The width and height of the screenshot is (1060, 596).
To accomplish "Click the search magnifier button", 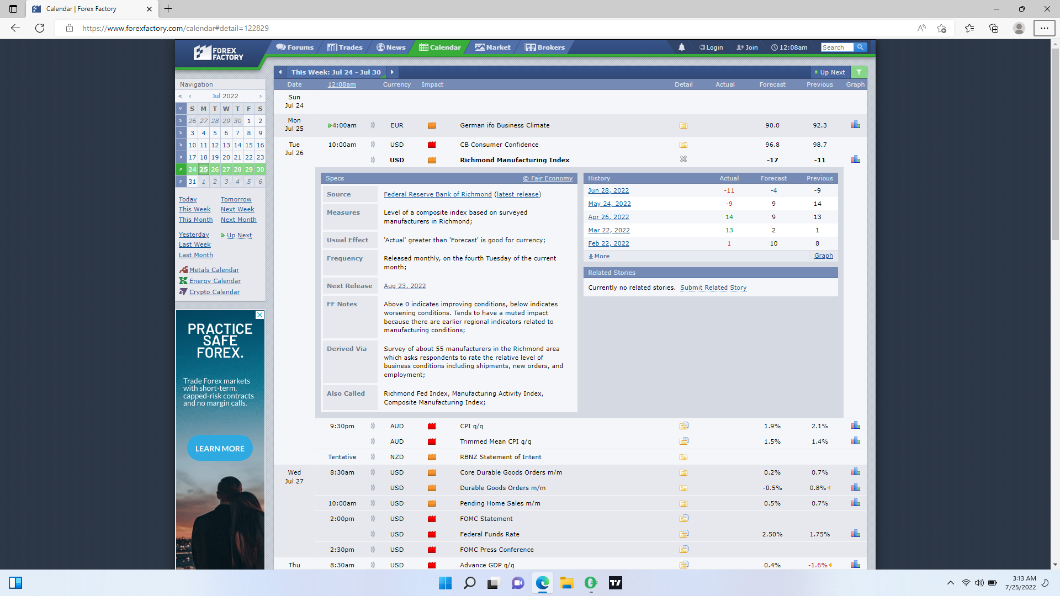I will 860,47.
